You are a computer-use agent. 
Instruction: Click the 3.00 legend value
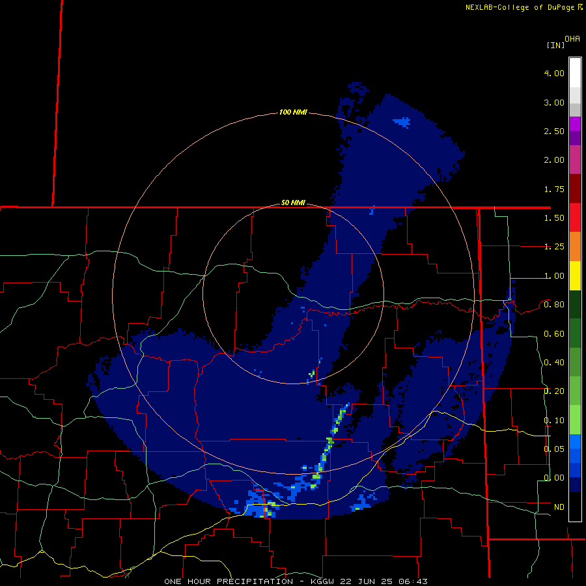pyautogui.click(x=554, y=102)
